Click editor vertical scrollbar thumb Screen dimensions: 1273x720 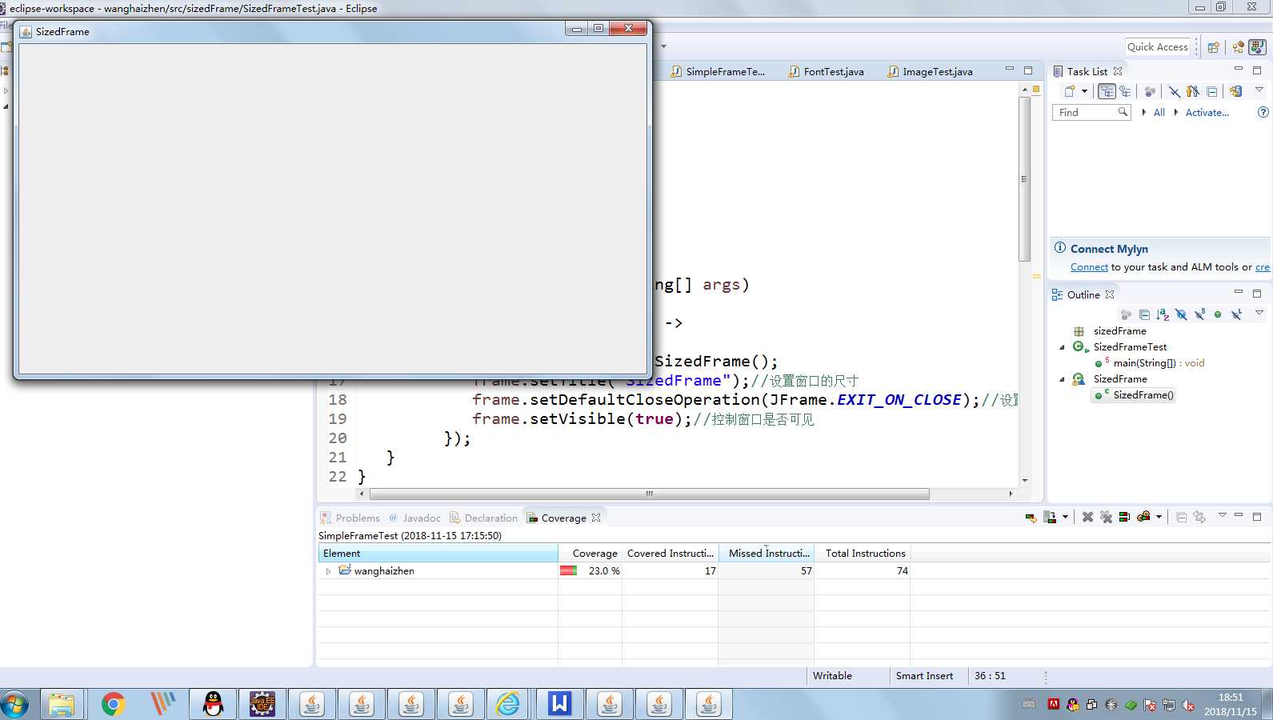(x=1024, y=178)
